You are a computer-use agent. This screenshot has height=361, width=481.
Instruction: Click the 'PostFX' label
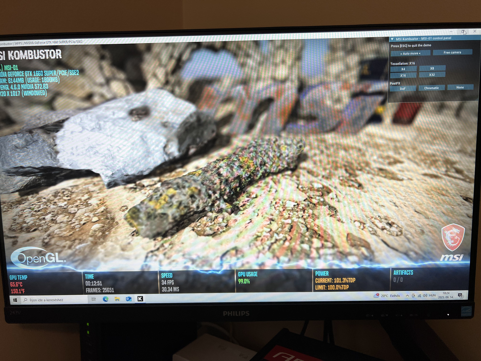click(x=395, y=83)
